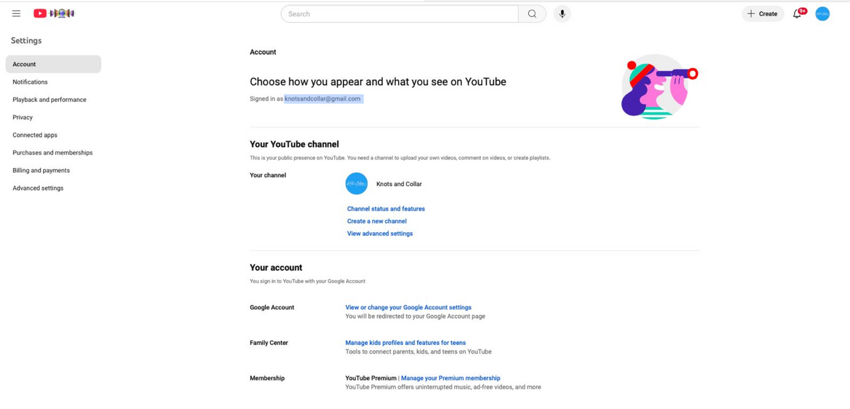Open Connected apps settings
The image size is (850, 409).
point(35,135)
